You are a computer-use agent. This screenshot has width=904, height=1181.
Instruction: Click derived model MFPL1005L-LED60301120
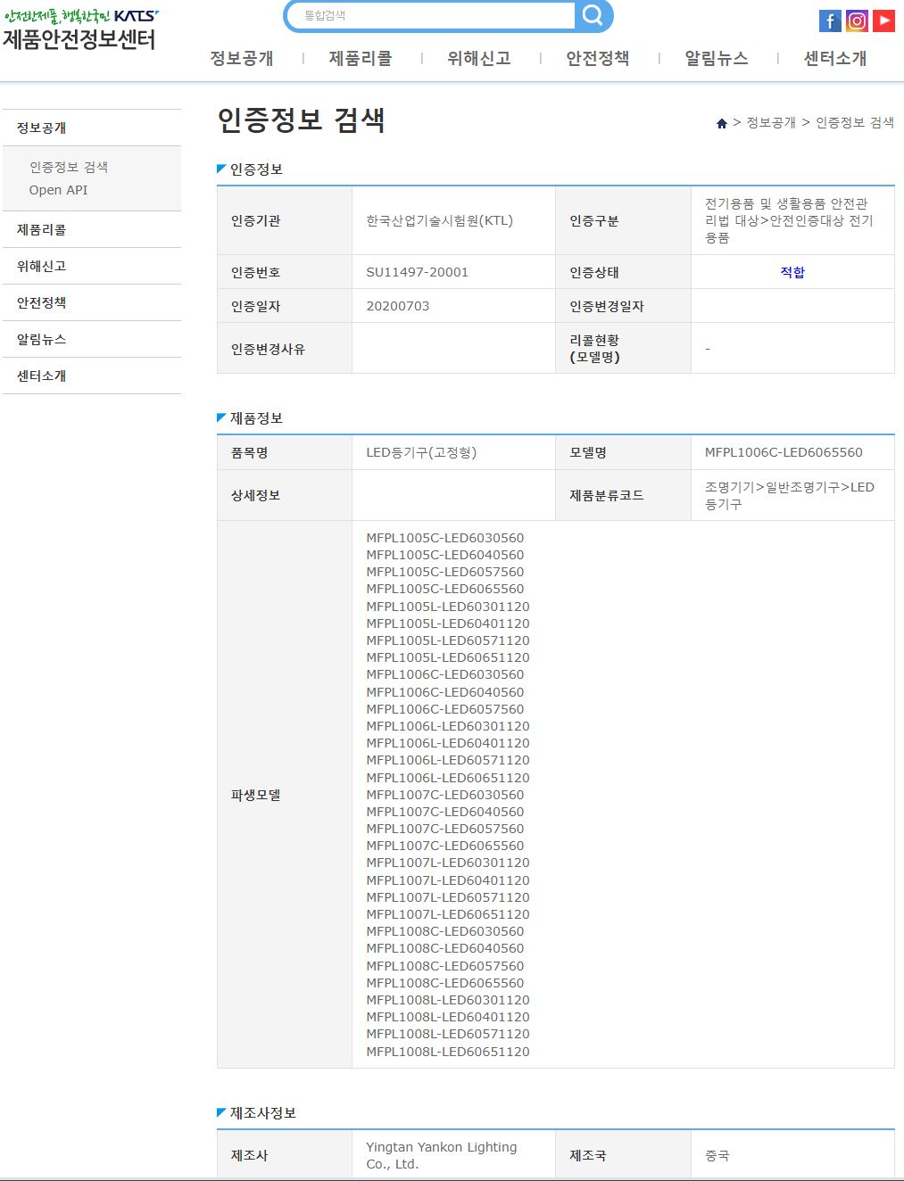tap(448, 607)
